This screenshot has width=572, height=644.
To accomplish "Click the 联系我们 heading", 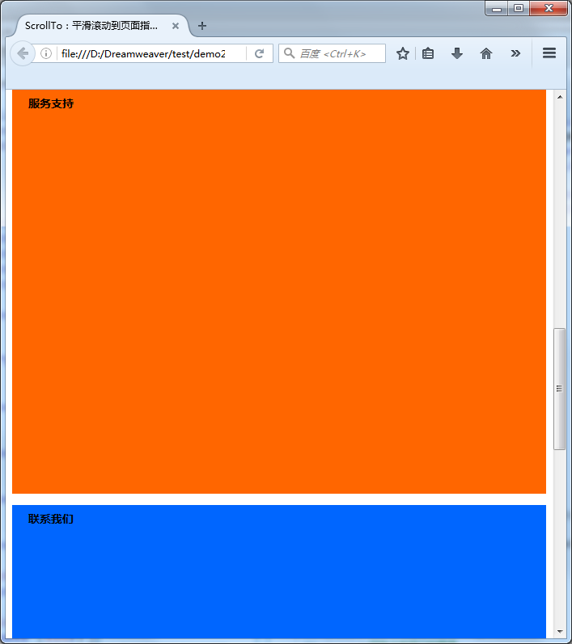I will click(x=51, y=519).
